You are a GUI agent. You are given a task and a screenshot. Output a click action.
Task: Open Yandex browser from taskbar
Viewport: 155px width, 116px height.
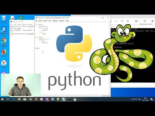coord(41,99)
